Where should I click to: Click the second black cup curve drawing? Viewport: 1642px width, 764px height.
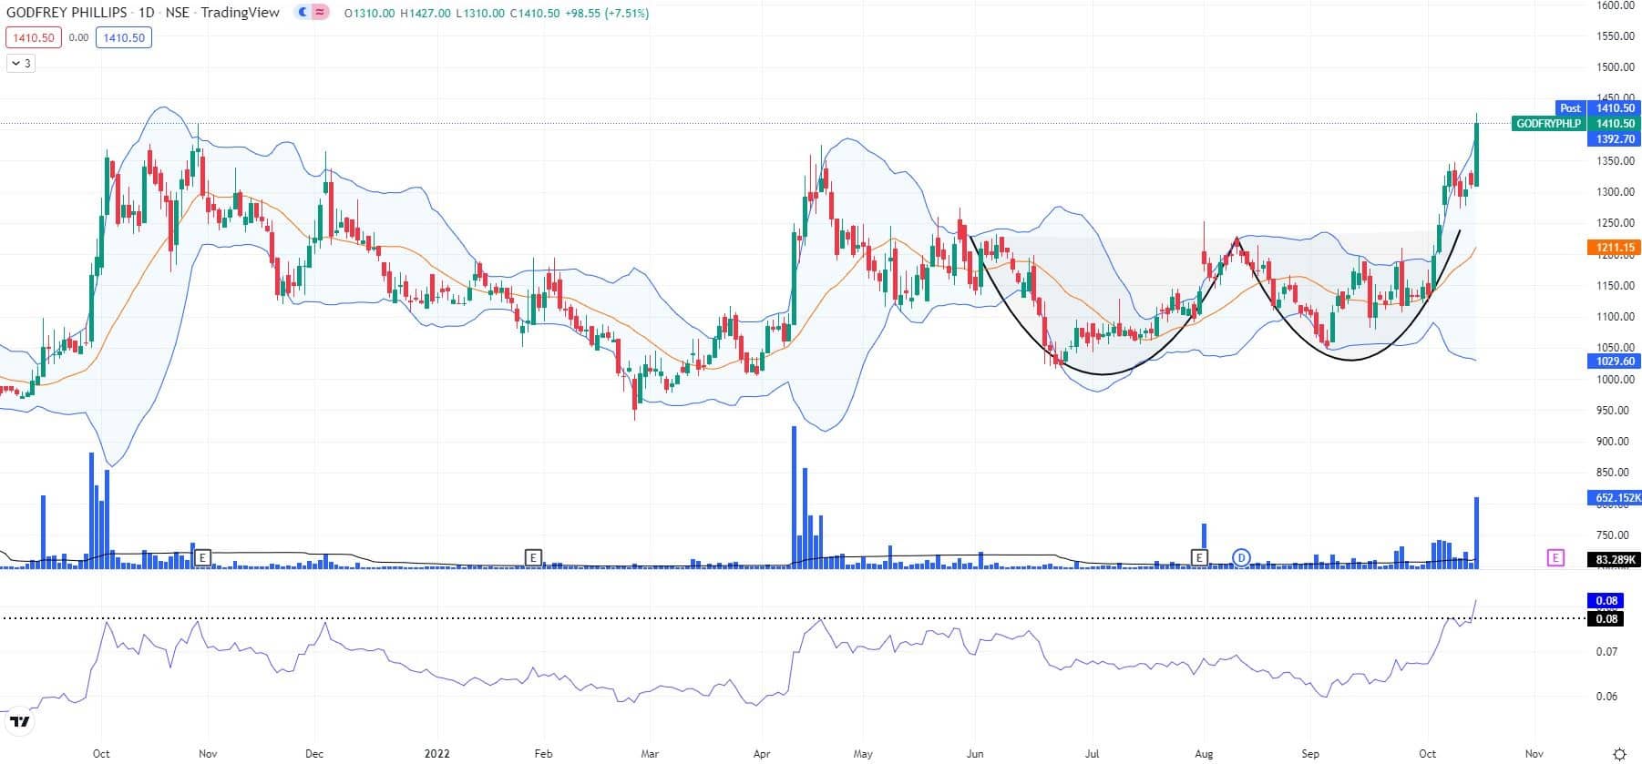tap(1350, 359)
